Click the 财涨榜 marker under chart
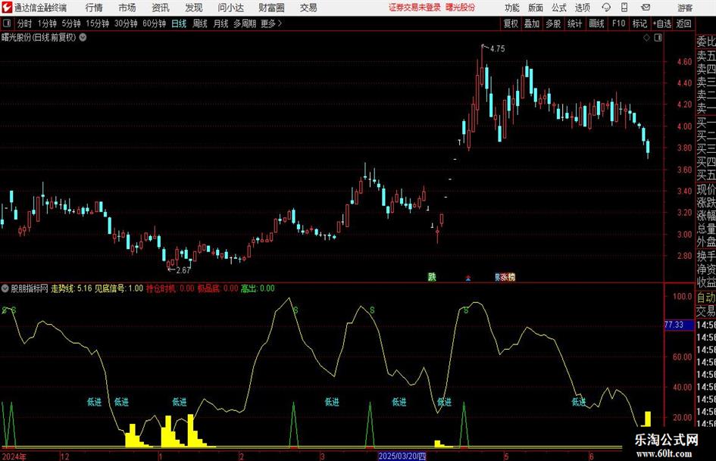The image size is (716, 461). pyautogui.click(x=505, y=276)
